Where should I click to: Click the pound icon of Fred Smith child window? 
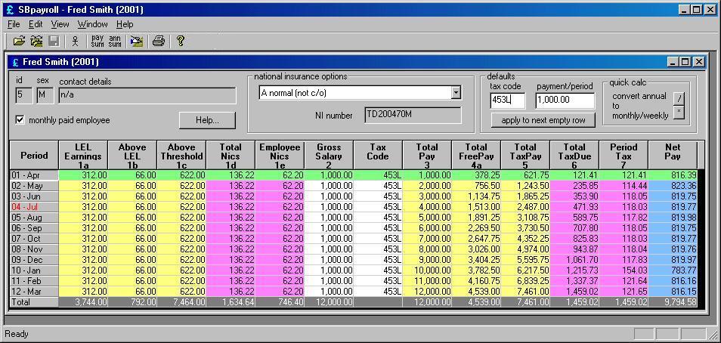click(x=15, y=62)
